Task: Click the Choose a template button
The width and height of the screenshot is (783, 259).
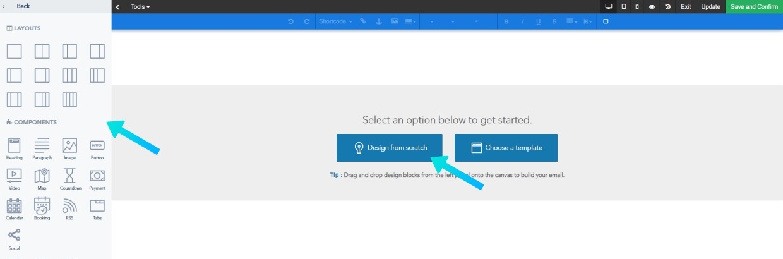Action: (x=506, y=147)
